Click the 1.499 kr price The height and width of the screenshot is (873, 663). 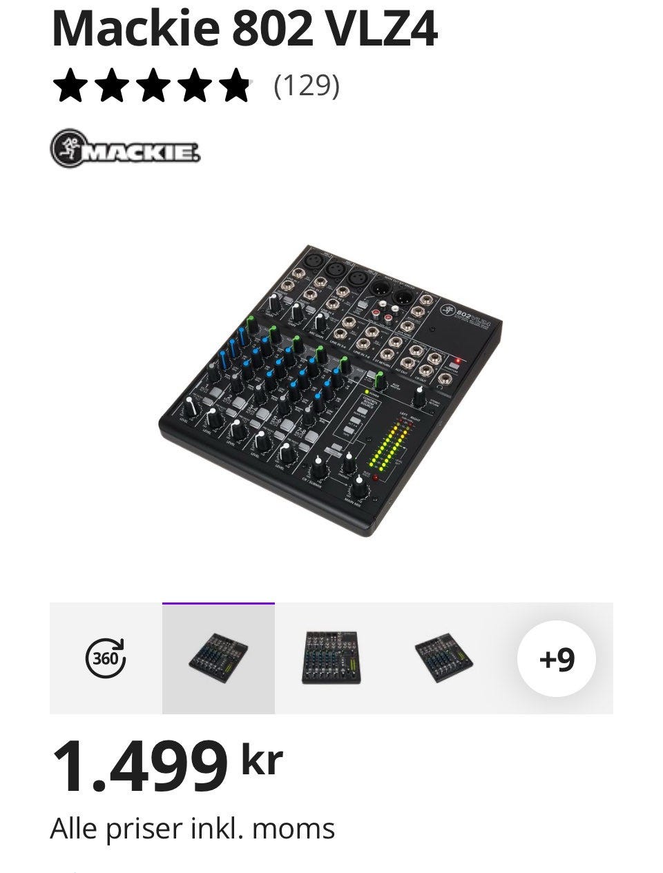[167, 765]
